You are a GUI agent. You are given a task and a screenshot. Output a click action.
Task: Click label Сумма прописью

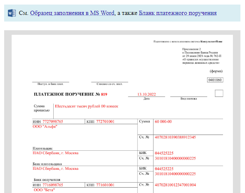click(x=42, y=108)
